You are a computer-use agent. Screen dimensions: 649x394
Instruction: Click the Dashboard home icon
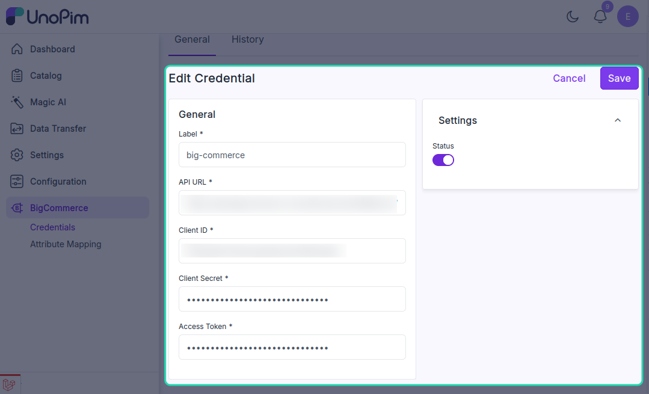click(x=17, y=49)
